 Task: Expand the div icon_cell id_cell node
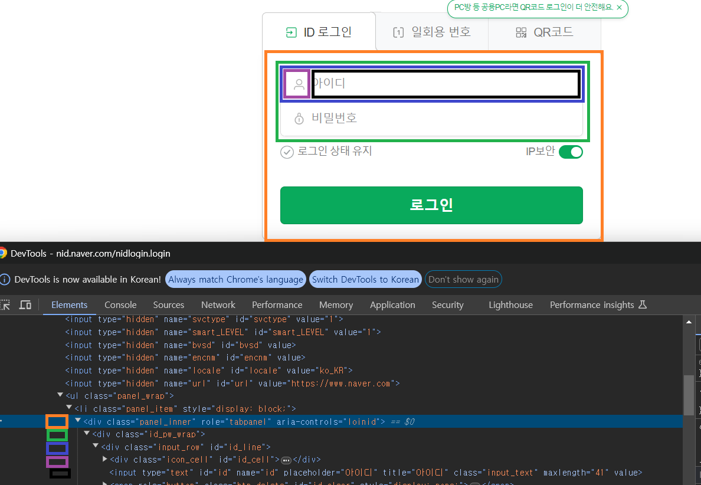[105, 459]
